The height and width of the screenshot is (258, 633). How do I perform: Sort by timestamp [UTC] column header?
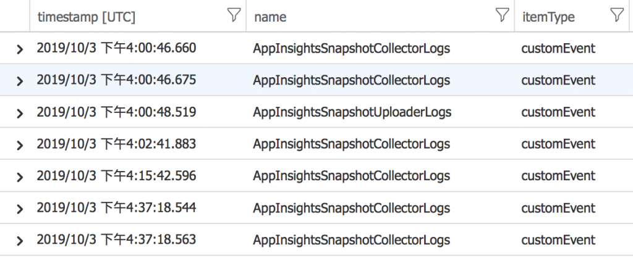click(x=86, y=17)
